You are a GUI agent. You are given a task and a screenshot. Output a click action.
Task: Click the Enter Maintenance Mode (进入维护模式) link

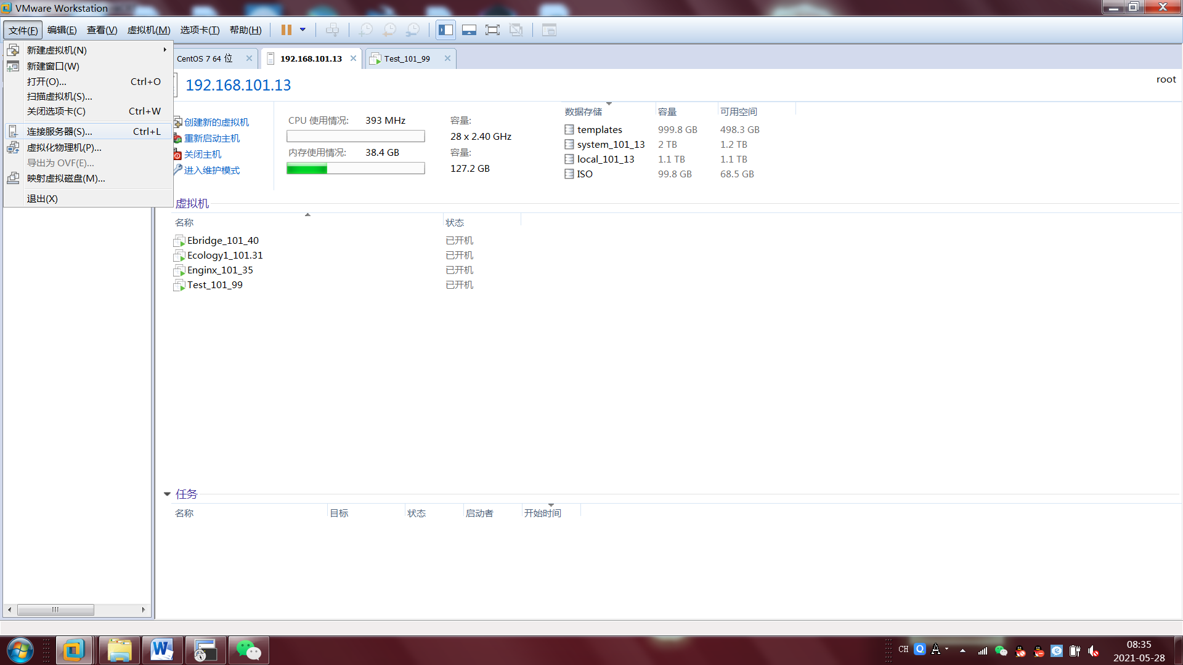tap(211, 171)
